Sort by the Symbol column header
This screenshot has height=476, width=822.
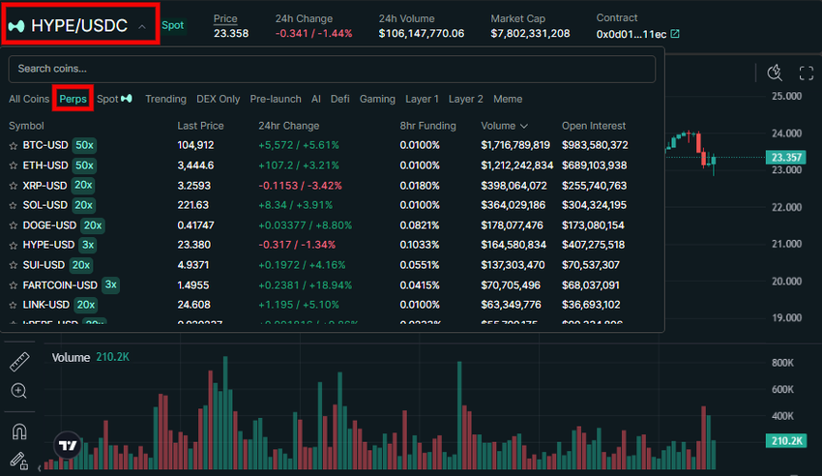click(26, 126)
